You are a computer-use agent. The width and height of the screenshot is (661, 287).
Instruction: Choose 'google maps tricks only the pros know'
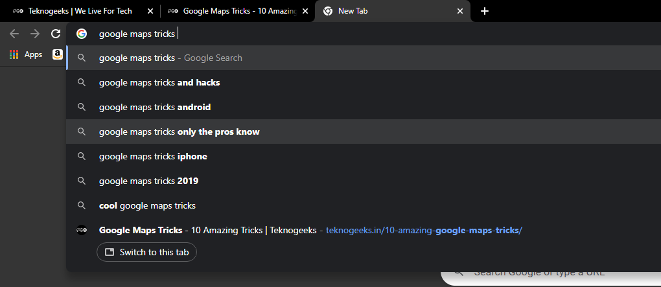364,132
